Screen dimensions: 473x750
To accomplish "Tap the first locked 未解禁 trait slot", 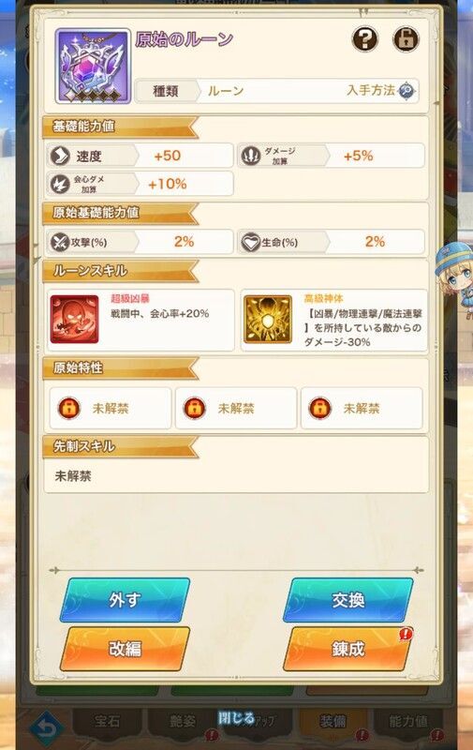I will (x=111, y=408).
